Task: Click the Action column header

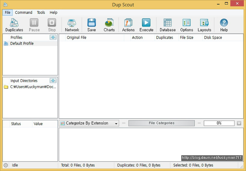Action: click(142, 38)
